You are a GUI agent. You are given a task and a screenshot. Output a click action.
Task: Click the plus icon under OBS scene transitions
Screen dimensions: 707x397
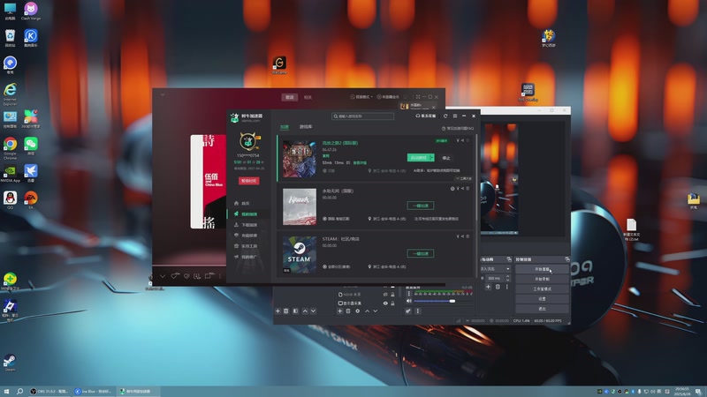(x=489, y=287)
